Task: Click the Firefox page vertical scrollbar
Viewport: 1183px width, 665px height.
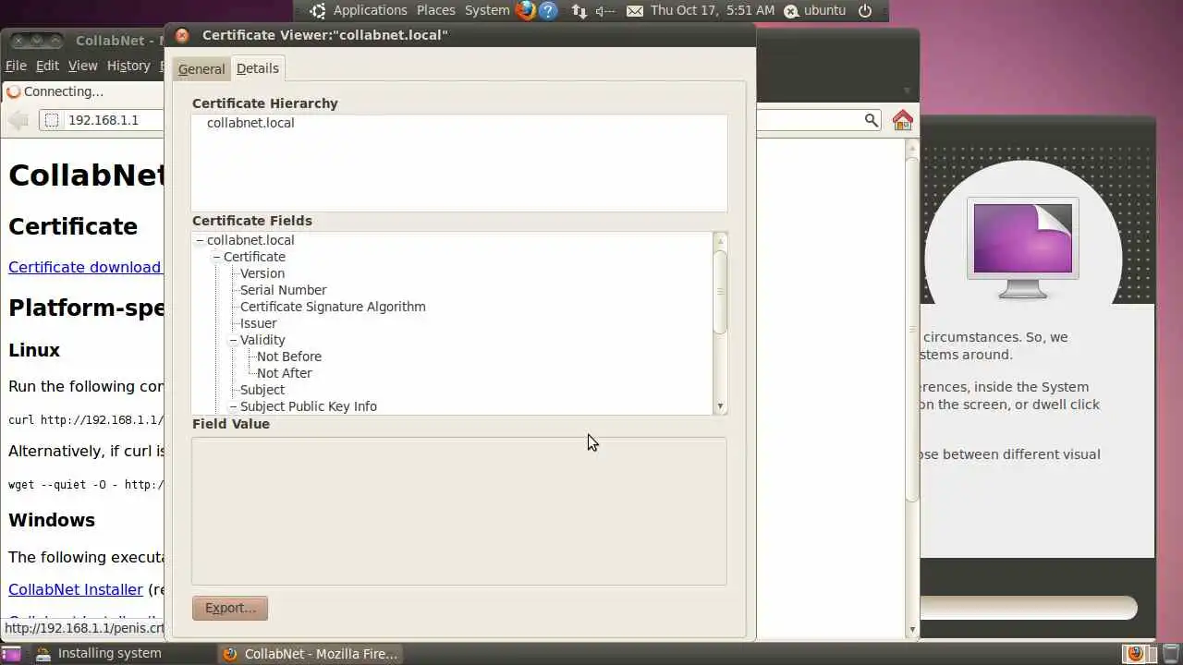Action: (x=912, y=330)
